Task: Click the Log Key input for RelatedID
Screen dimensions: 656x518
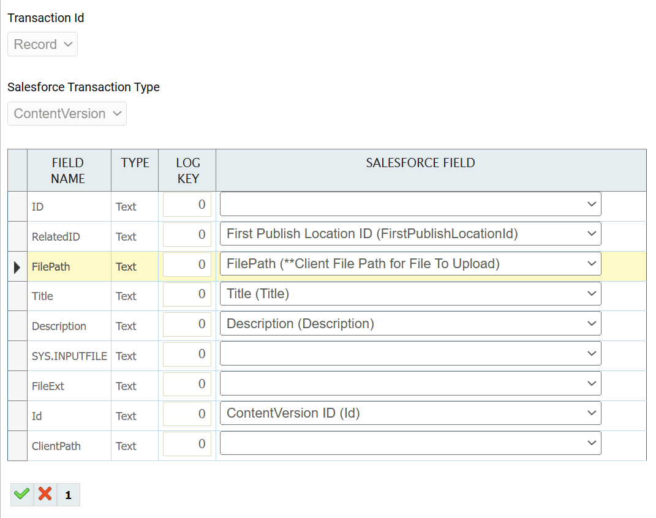Action: tap(187, 234)
